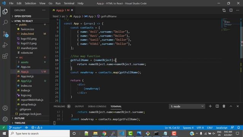The width and height of the screenshot is (243, 137).
Task: Split the terminal panel
Action: (x=217, y=106)
